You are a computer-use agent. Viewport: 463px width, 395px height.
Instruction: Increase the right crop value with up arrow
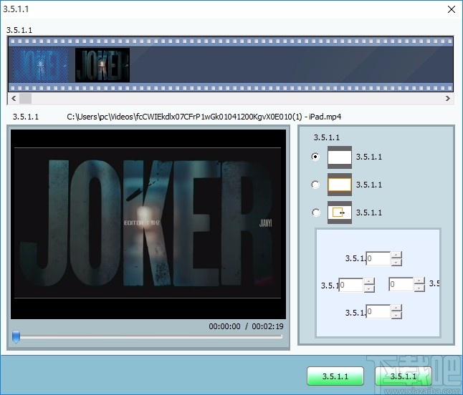[419, 281]
